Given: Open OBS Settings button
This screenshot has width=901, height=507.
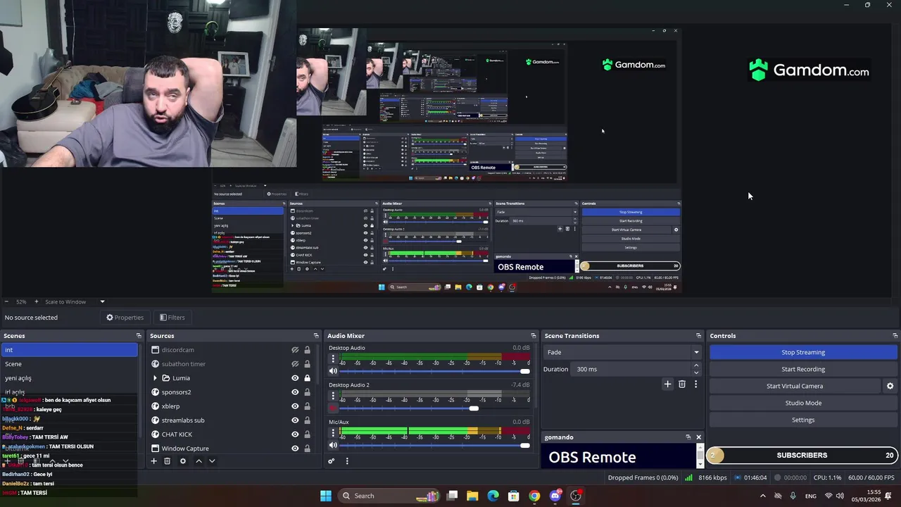Looking at the screenshot, I should click(803, 420).
